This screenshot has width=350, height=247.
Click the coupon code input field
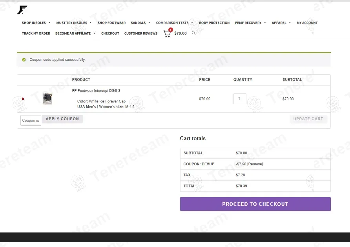[31, 121]
